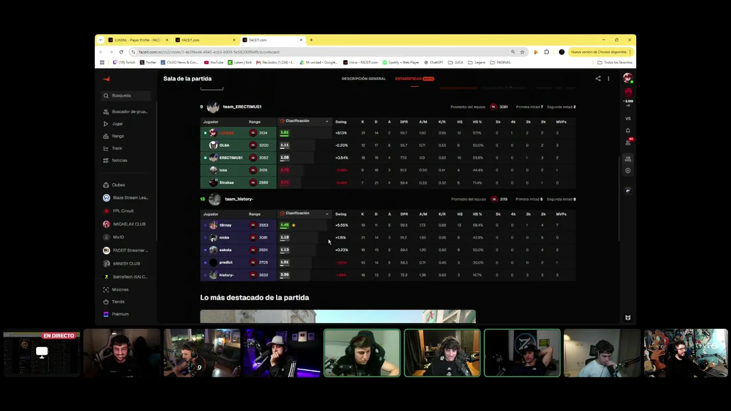Sort team_ERECTIMUS1 table by MVPs column

561,122
